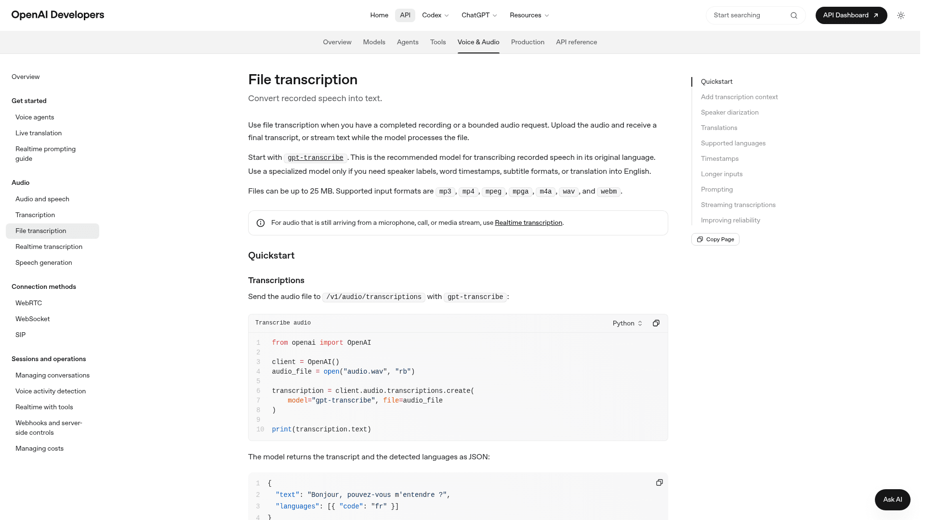The height and width of the screenshot is (520, 925).
Task: Open Realtime prompting guide sidebar page
Action: tap(45, 154)
